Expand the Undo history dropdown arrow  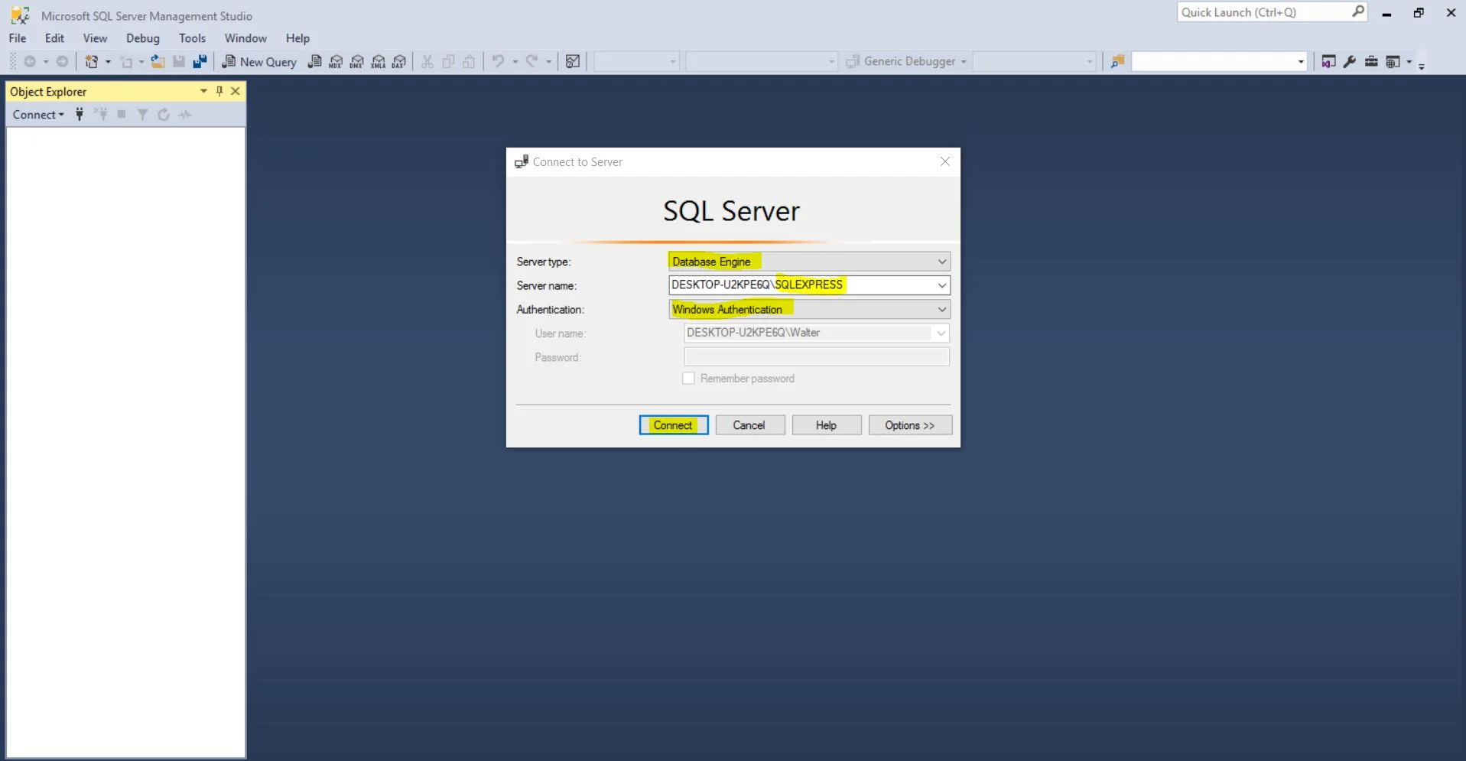click(x=515, y=62)
